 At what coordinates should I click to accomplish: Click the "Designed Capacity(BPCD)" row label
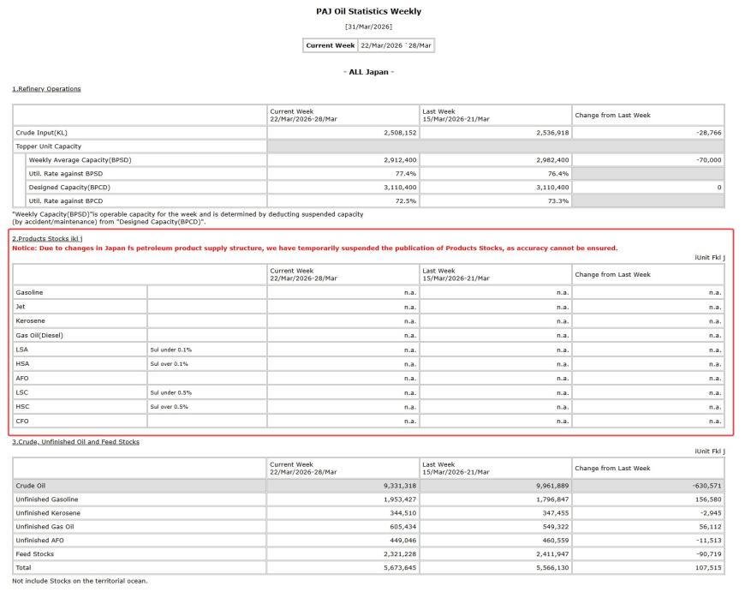tap(69, 187)
